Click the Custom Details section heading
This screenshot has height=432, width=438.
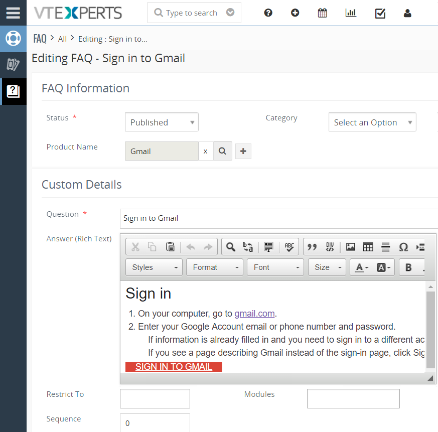[82, 185]
